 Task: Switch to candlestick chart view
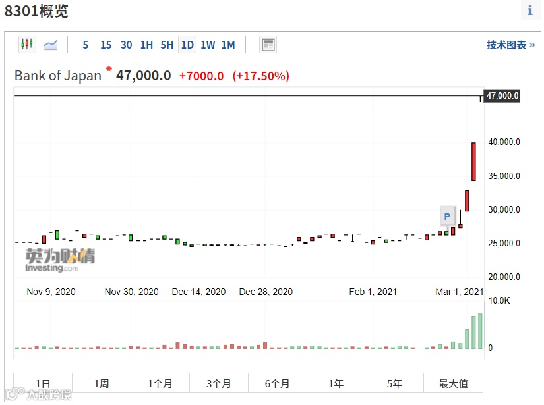click(27, 44)
